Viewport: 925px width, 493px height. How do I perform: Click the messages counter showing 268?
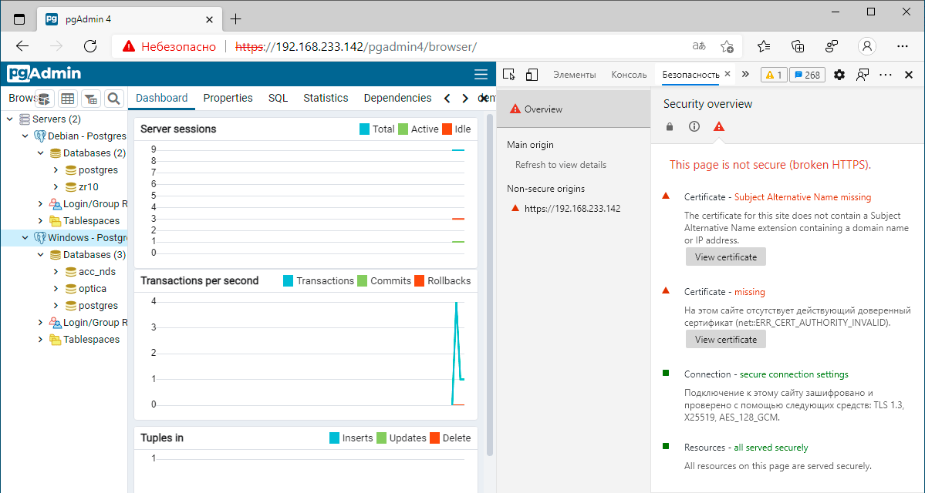pyautogui.click(x=807, y=75)
